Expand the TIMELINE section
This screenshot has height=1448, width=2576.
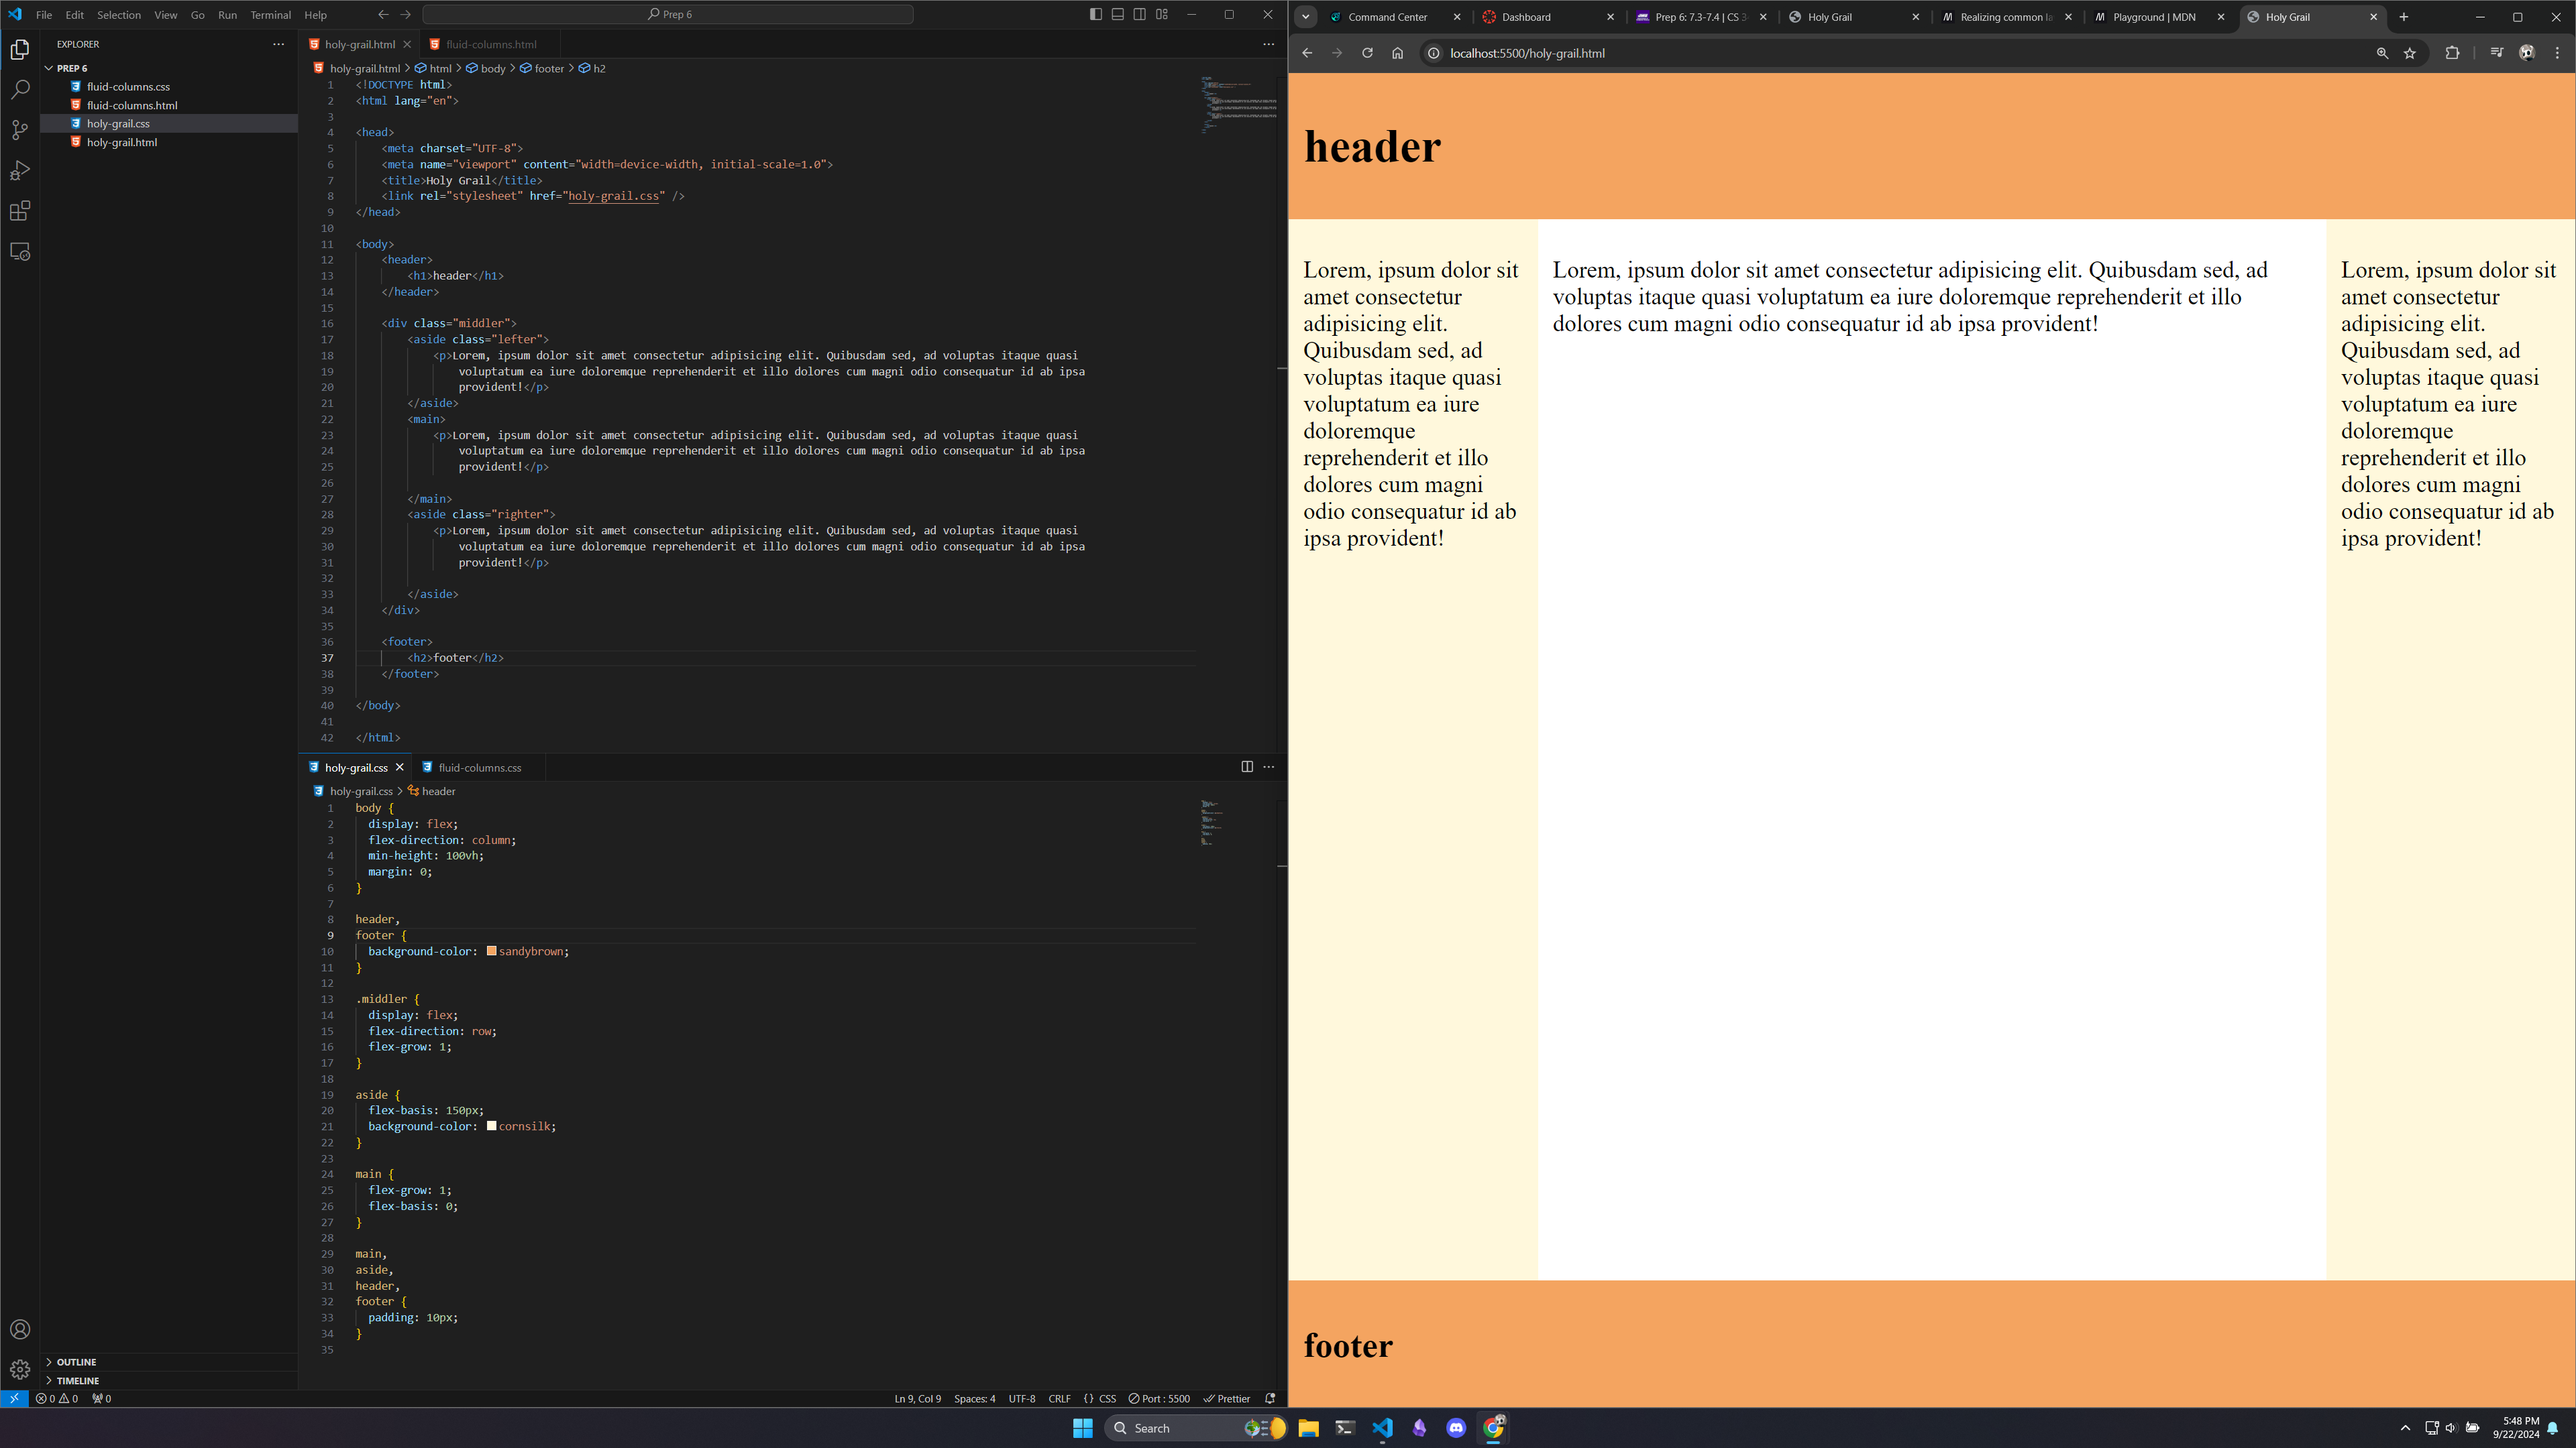coord(77,1380)
